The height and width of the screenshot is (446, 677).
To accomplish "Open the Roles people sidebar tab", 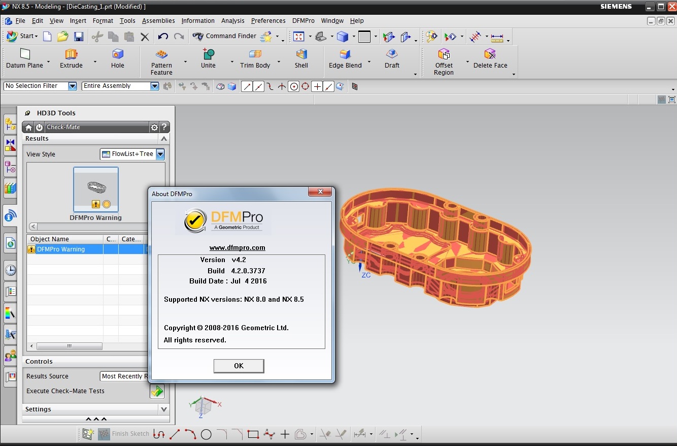I will tap(10, 356).
